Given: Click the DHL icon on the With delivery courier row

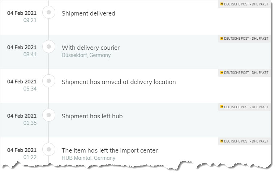Looking at the screenshot, I should [x=222, y=39].
